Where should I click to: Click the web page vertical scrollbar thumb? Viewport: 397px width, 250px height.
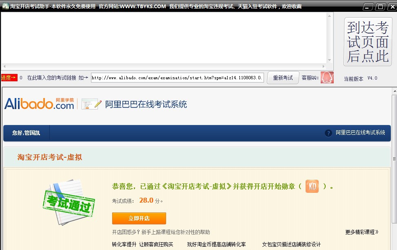395,159
